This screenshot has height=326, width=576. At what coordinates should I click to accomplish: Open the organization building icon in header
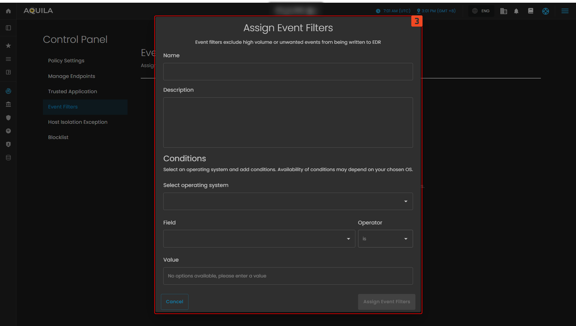(x=503, y=11)
